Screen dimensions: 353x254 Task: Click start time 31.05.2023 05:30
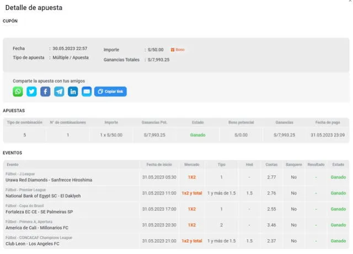click(x=159, y=177)
